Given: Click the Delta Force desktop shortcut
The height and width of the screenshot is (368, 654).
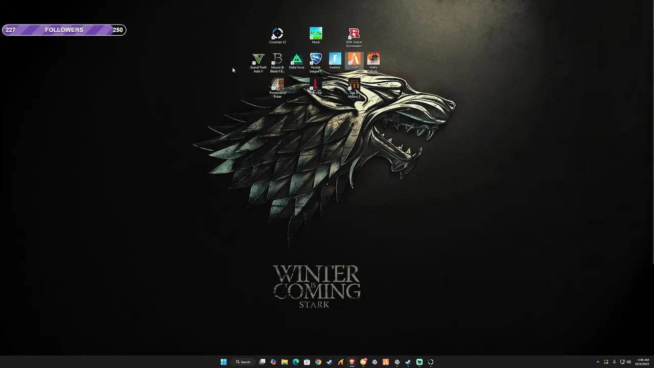Looking at the screenshot, I should (296, 61).
